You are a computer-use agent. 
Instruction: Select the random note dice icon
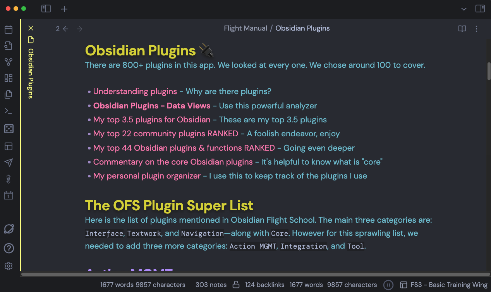9,128
